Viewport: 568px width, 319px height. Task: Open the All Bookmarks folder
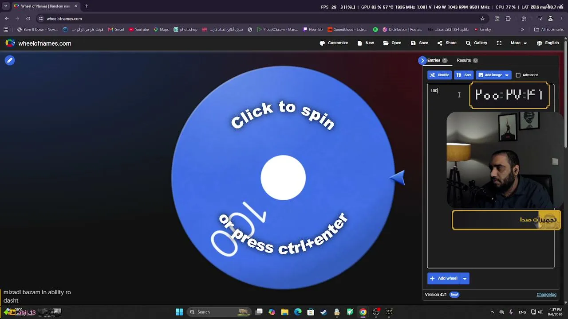click(549, 30)
